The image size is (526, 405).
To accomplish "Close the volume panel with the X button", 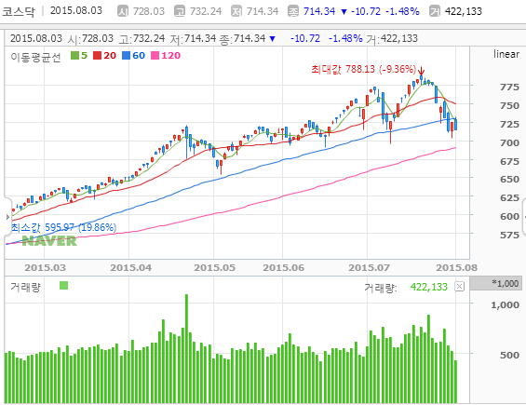I will [x=460, y=287].
